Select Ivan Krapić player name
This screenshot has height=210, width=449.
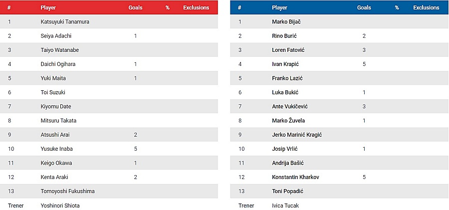(x=285, y=64)
